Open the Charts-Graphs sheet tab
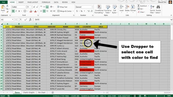The image size is (173, 97). point(29,92)
